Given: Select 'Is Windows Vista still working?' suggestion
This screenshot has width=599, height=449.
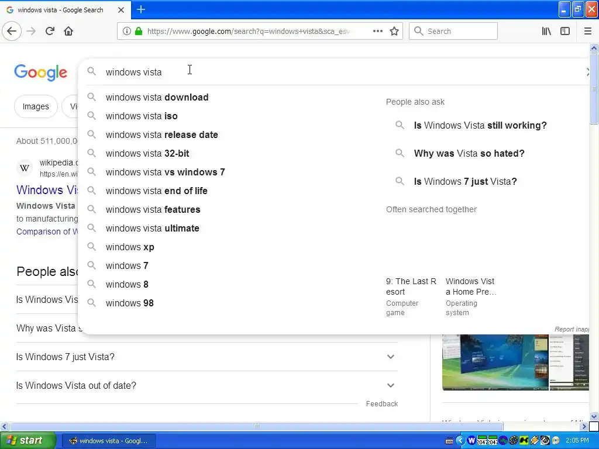Looking at the screenshot, I should [480, 125].
